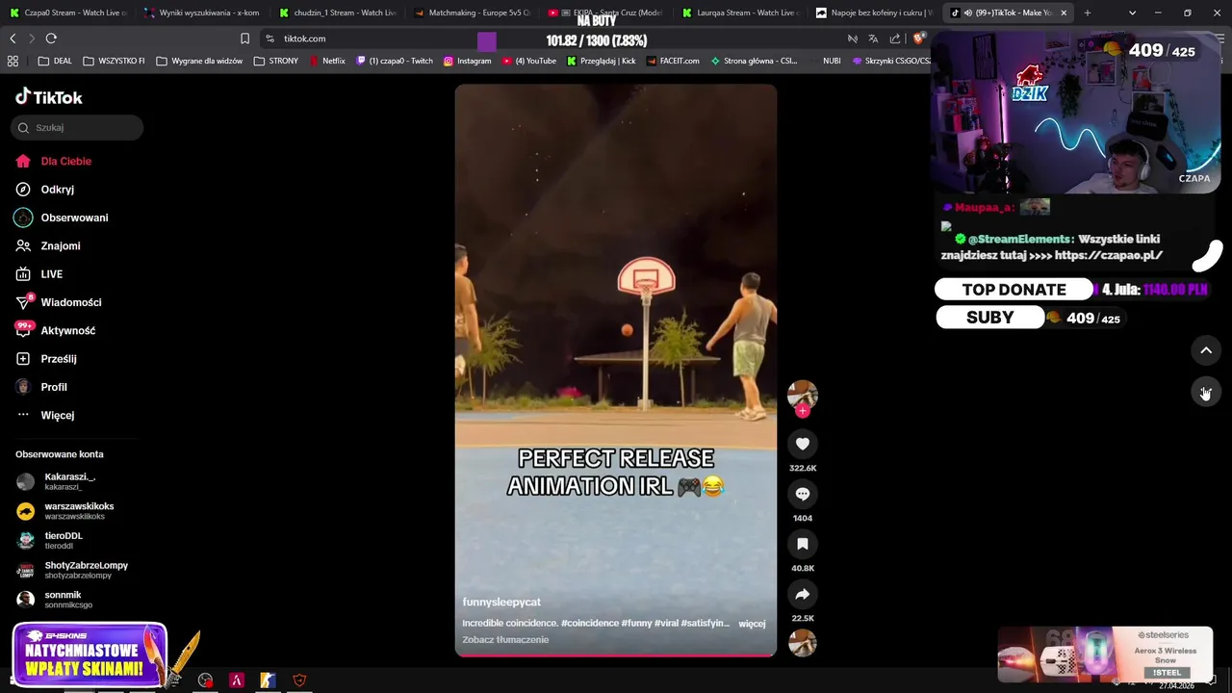The width and height of the screenshot is (1232, 693).
Task: Switch to x-kom search results tab
Action: 202,13
